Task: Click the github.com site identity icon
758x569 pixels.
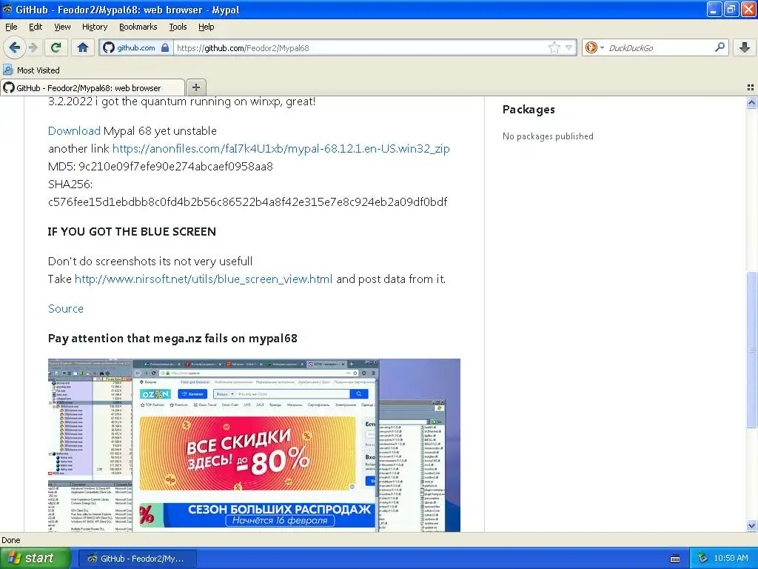Action: click(109, 47)
